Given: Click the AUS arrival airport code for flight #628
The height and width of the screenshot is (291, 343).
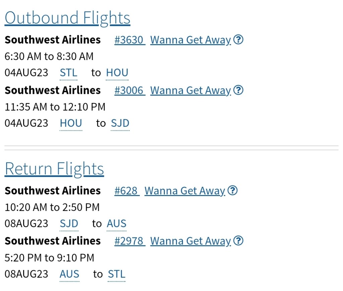Looking at the screenshot, I should click(117, 224).
